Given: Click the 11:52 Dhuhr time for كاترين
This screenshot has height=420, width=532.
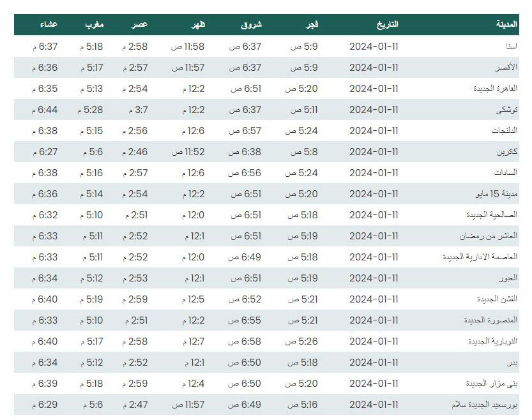Looking at the screenshot, I should tap(188, 152).
